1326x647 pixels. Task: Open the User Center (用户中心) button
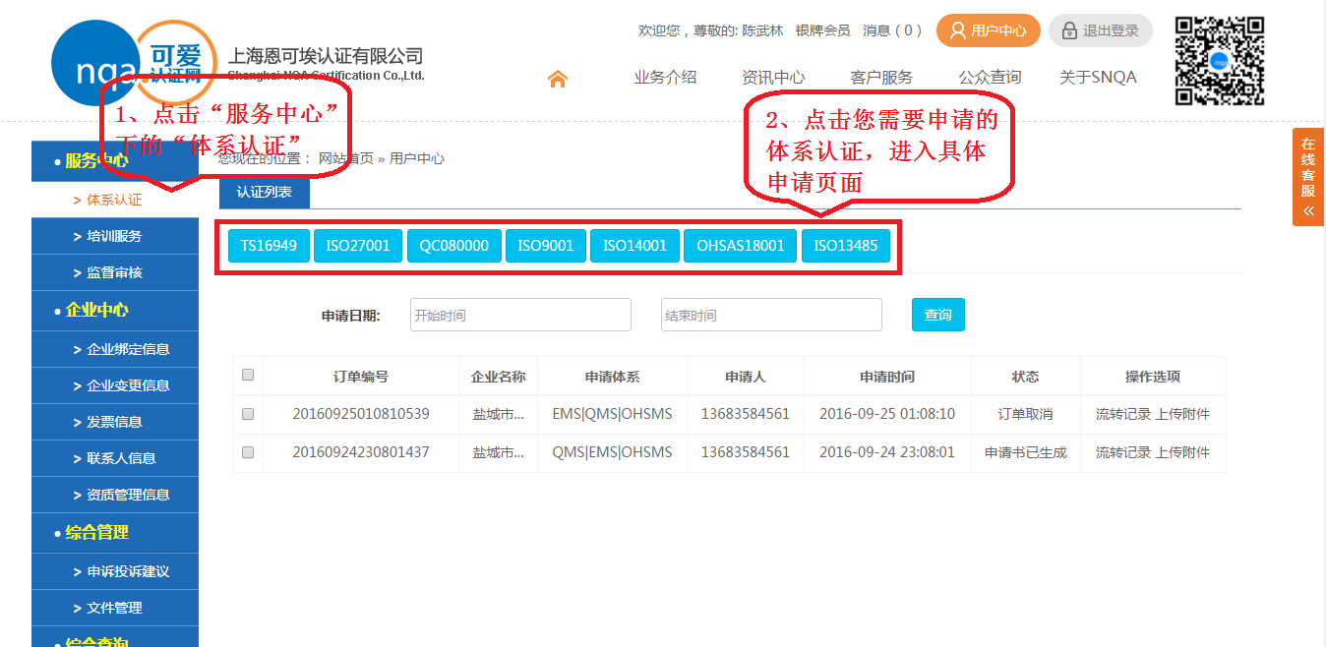coord(988,30)
